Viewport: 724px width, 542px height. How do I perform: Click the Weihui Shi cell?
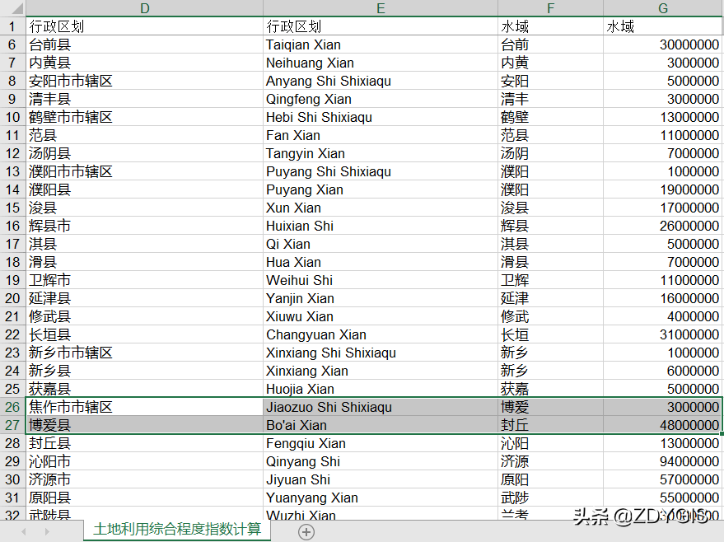[x=381, y=280]
